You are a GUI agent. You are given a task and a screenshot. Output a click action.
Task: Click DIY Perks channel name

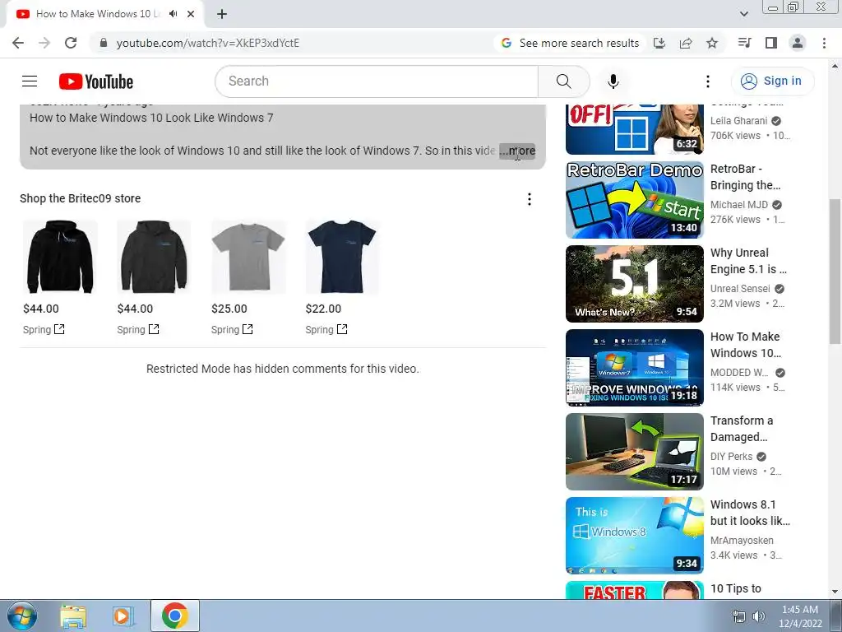pyautogui.click(x=731, y=457)
